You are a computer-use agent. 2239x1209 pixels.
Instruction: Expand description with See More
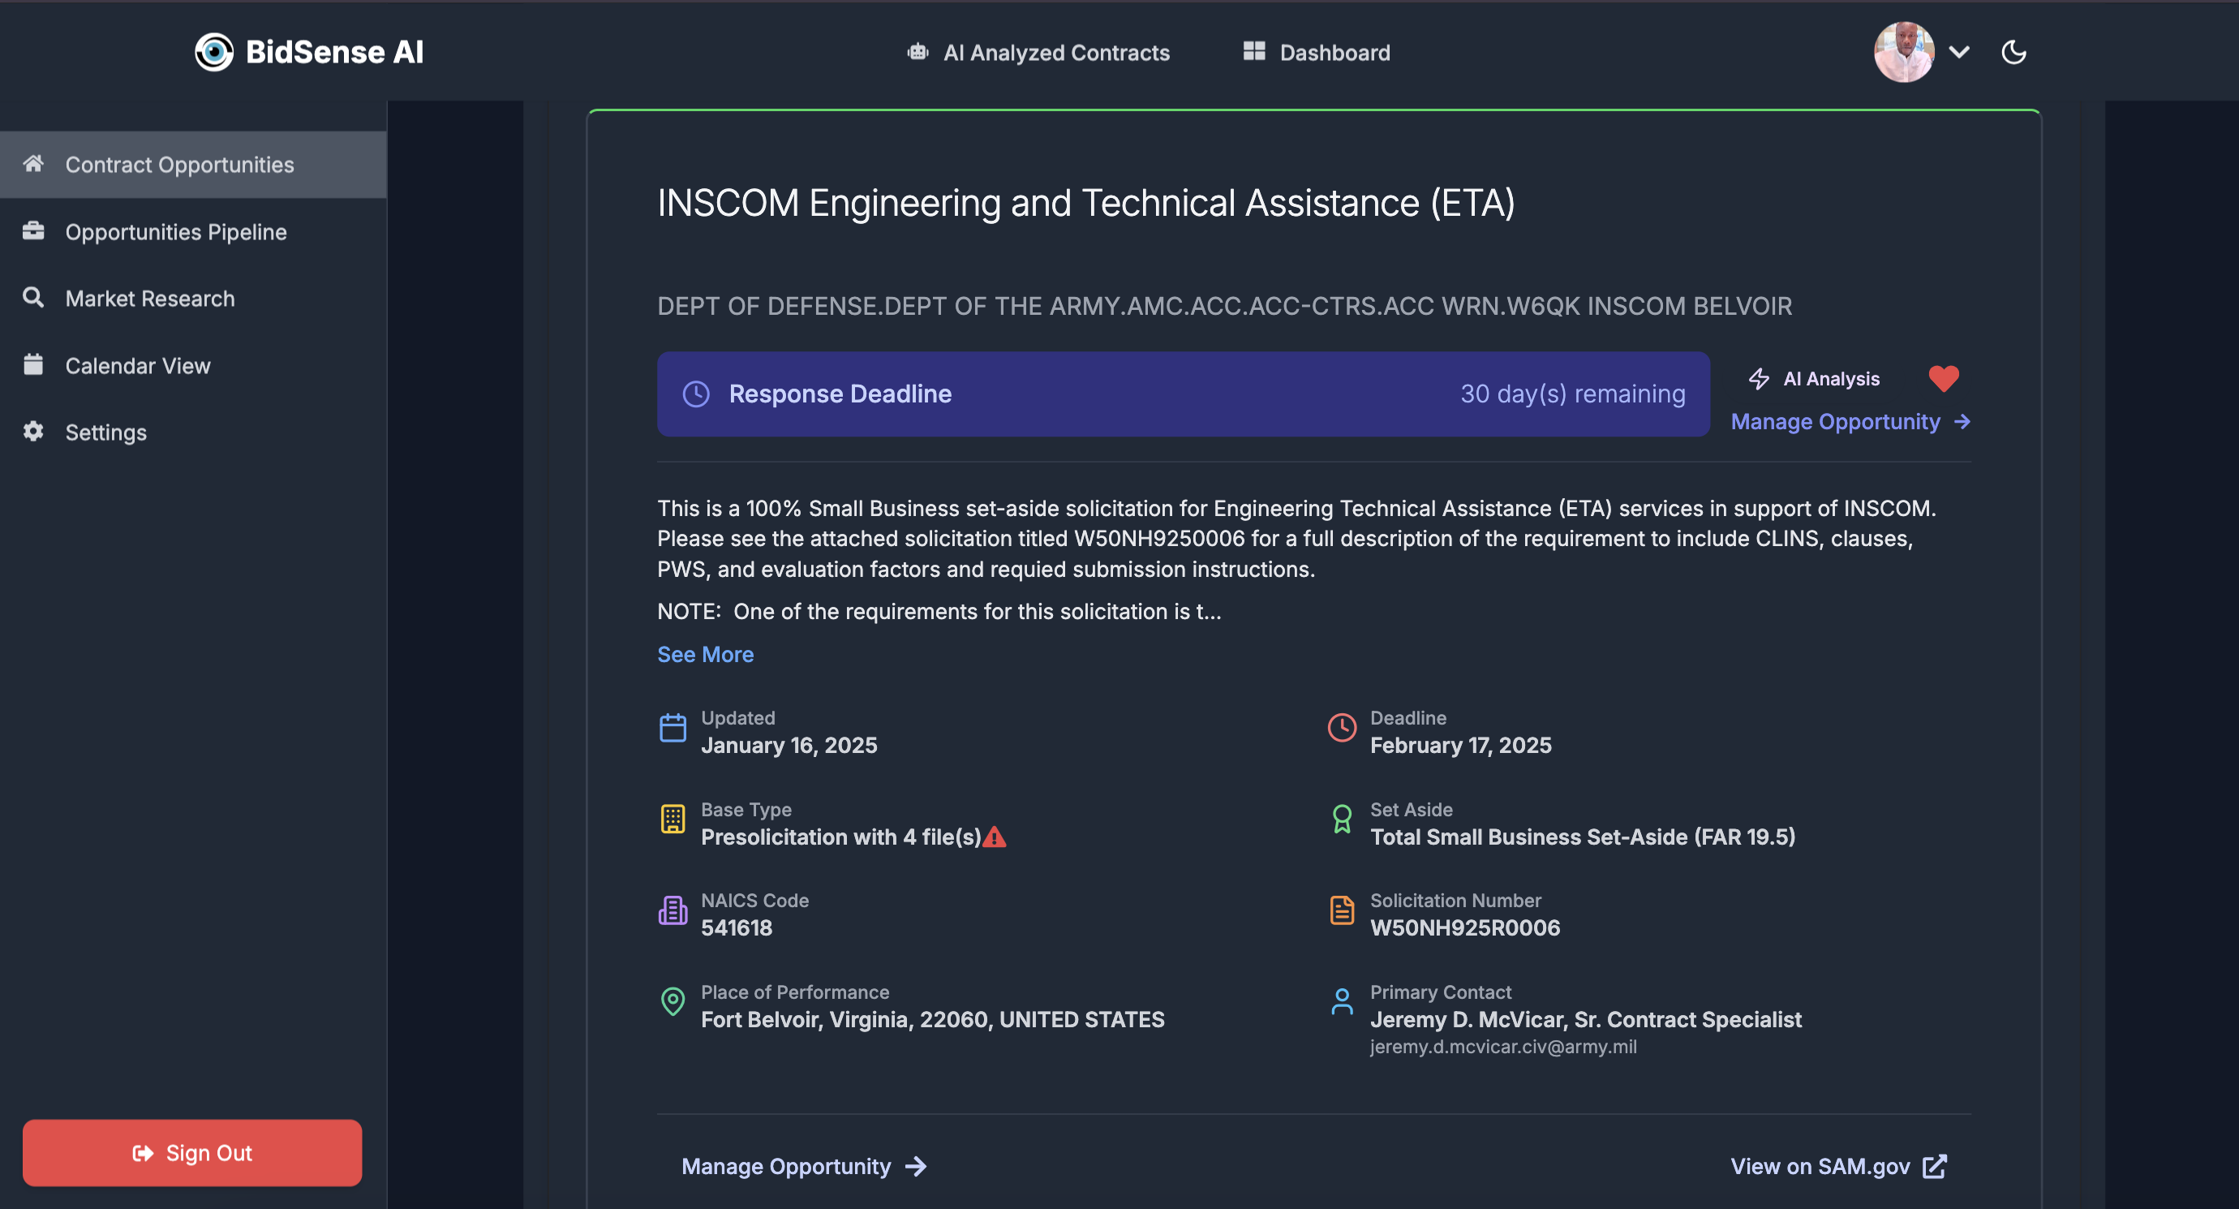(x=705, y=654)
